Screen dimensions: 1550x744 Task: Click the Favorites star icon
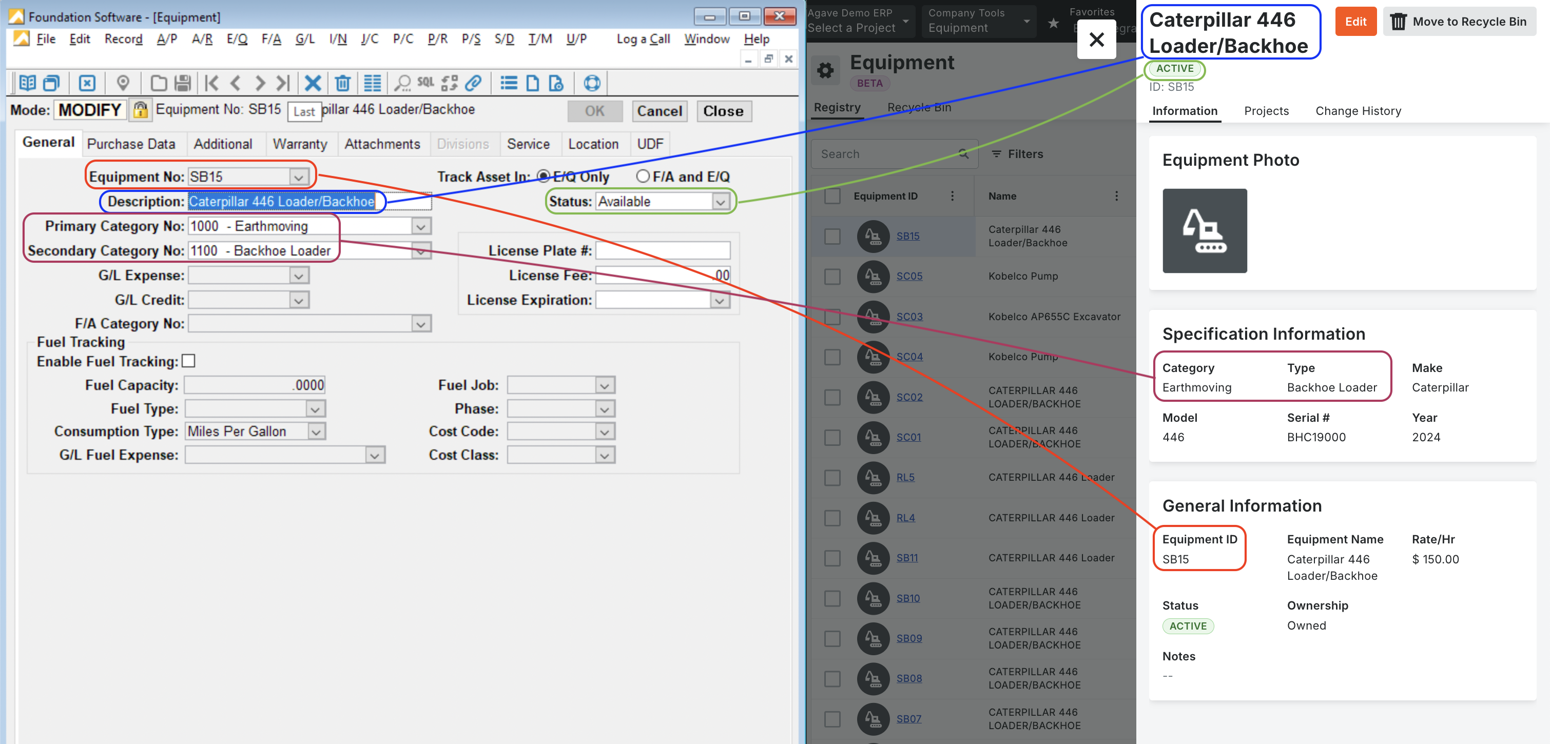[x=1053, y=24]
